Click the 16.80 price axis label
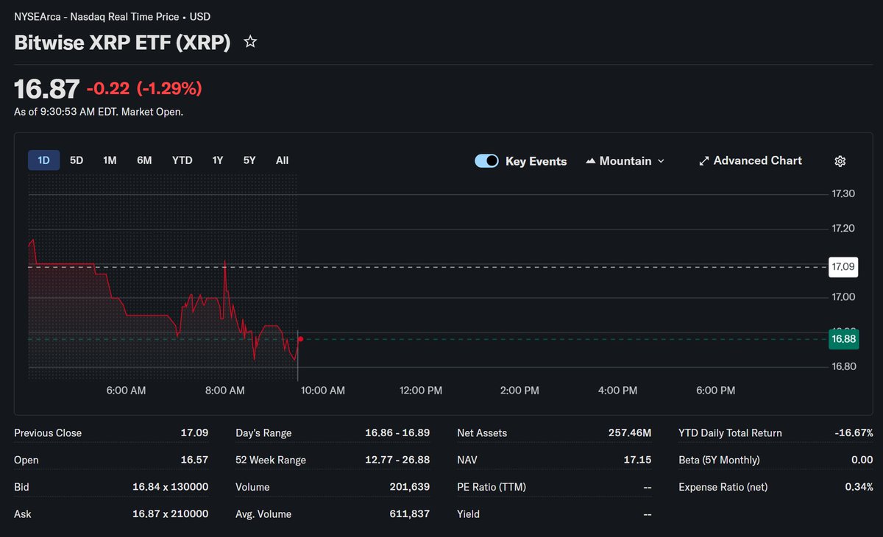Image resolution: width=883 pixels, height=537 pixels. [x=843, y=366]
